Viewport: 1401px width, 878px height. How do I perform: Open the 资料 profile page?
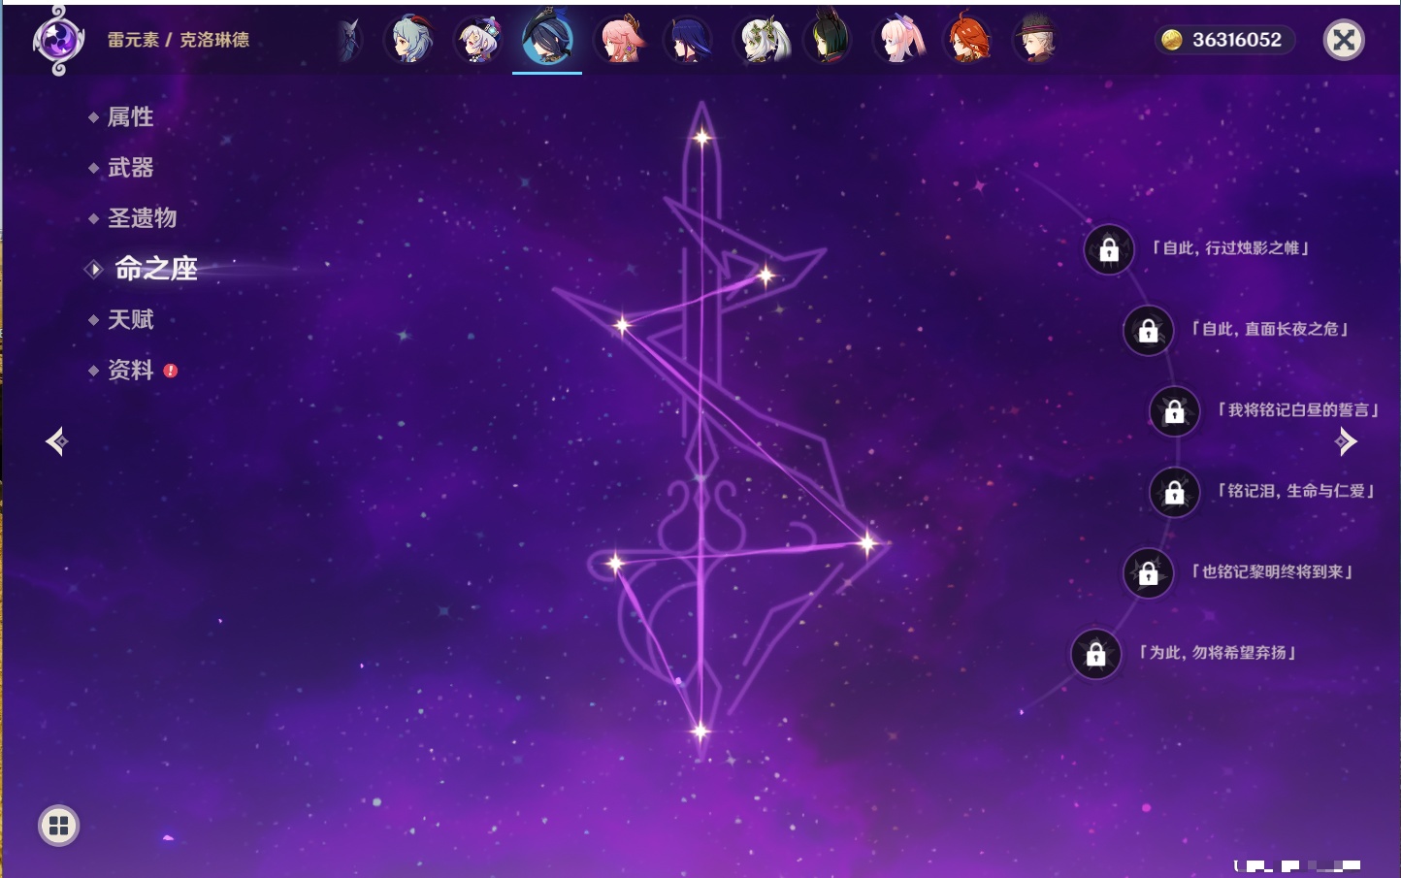coord(130,370)
